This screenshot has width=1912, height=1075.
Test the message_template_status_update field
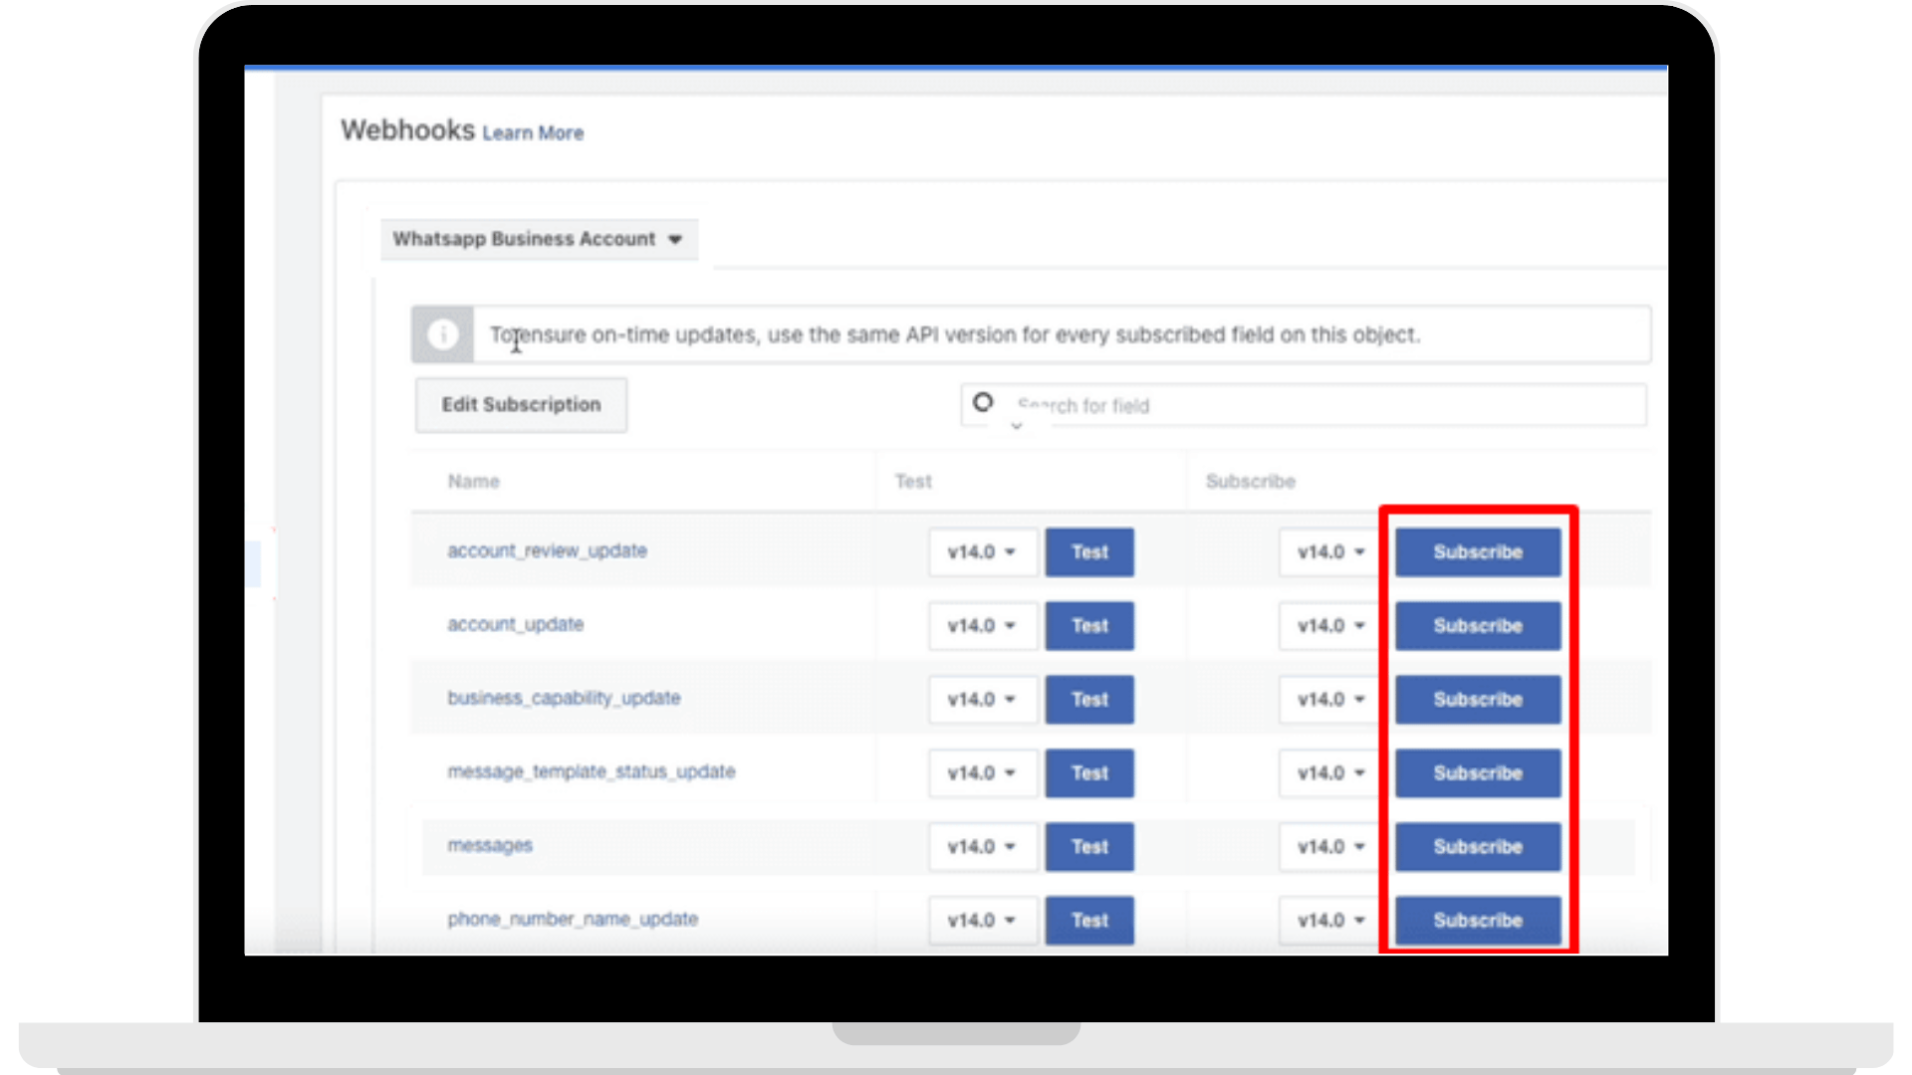coord(1088,772)
